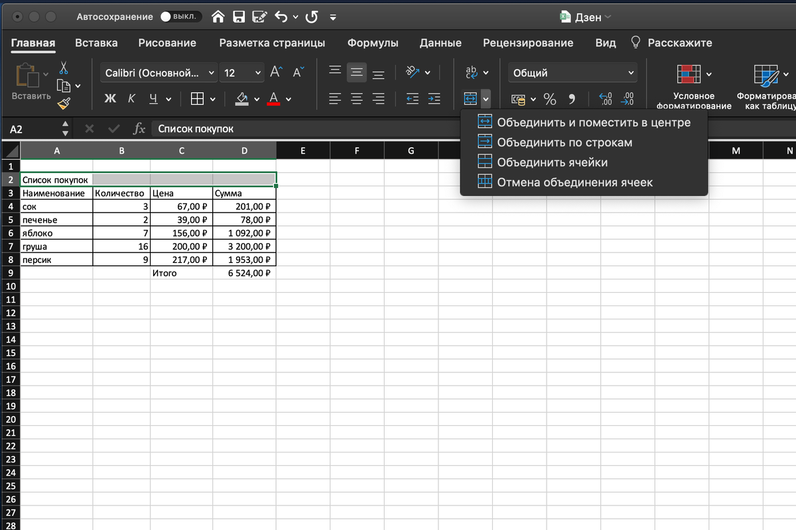Viewport: 796px width, 530px height.
Task: Increase the cell indent
Action: (x=434, y=99)
